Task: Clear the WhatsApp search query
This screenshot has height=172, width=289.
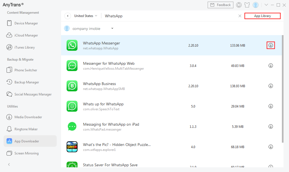Action: (x=240, y=16)
